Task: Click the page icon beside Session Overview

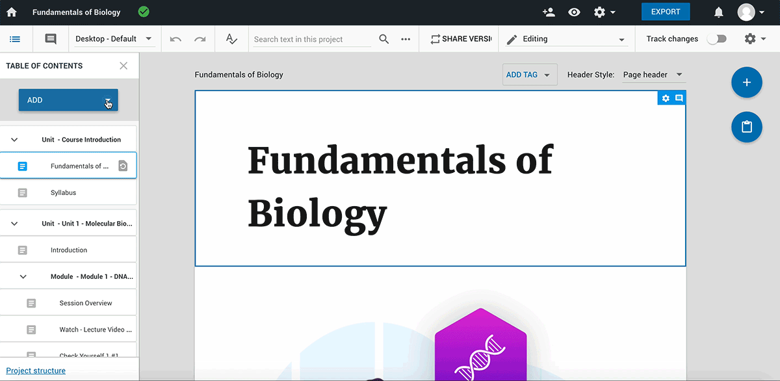Action: click(31, 304)
